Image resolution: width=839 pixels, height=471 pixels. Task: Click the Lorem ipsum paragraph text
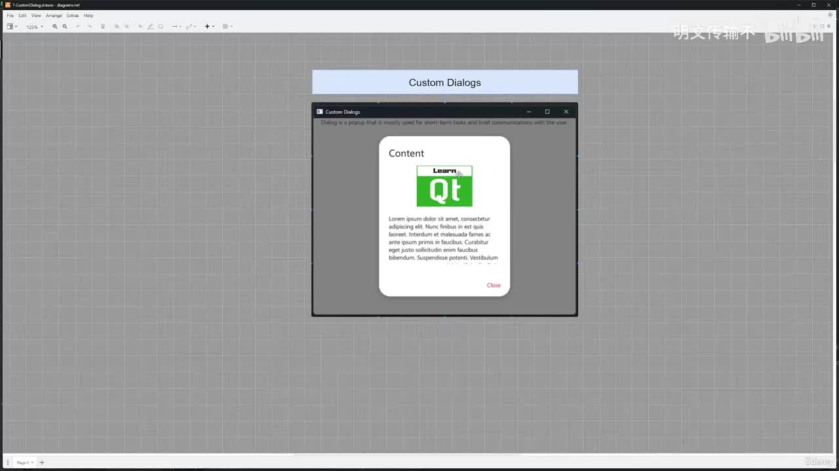pyautogui.click(x=443, y=239)
